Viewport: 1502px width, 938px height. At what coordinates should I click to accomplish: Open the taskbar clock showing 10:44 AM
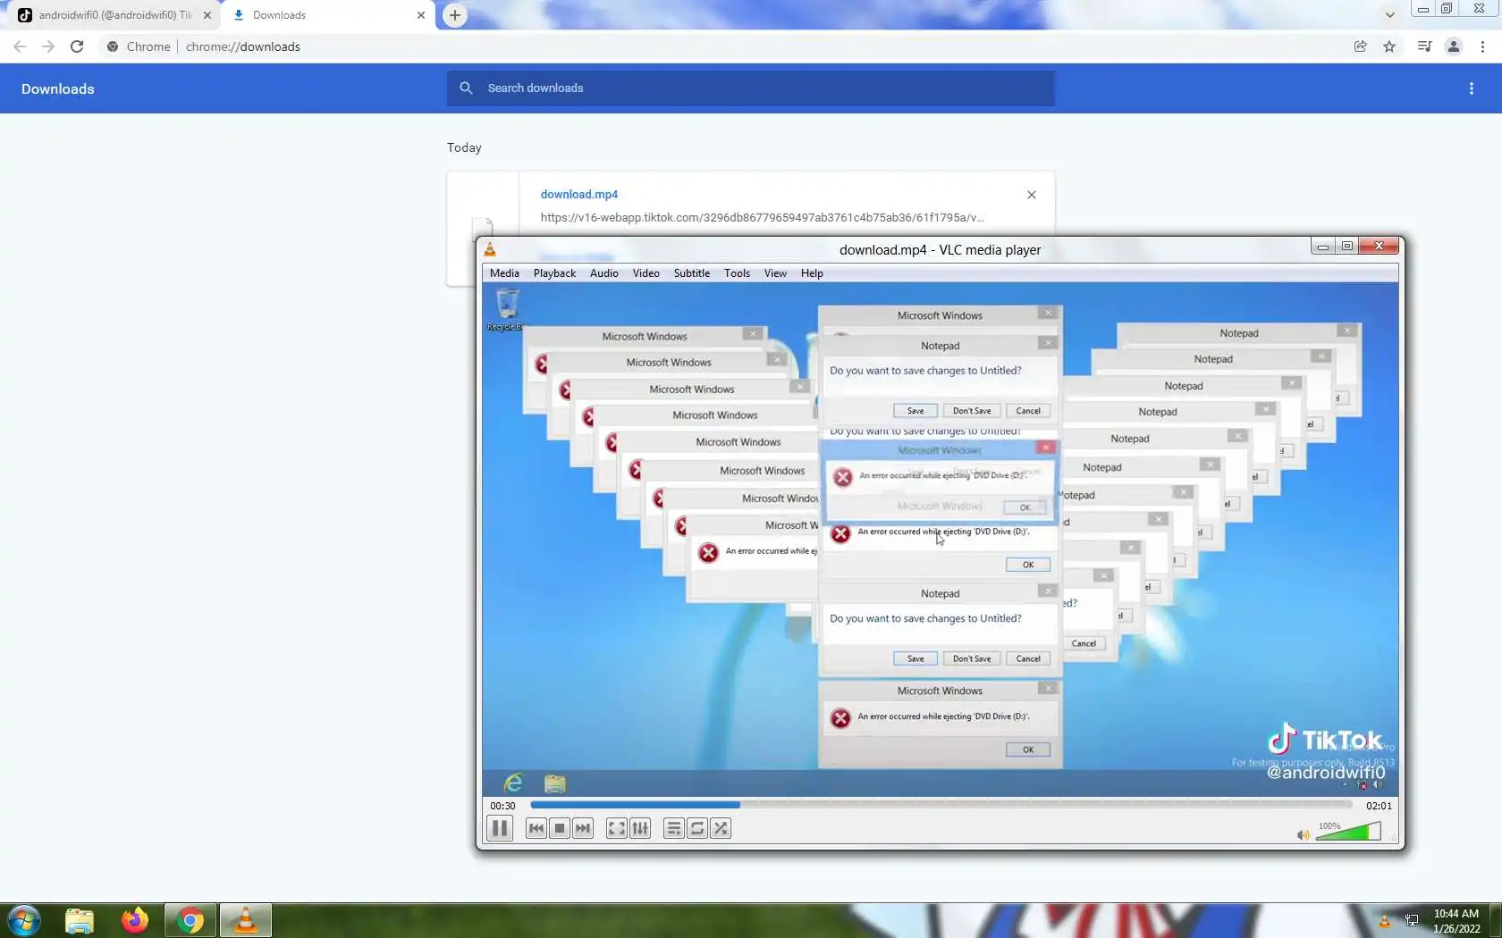1456,921
